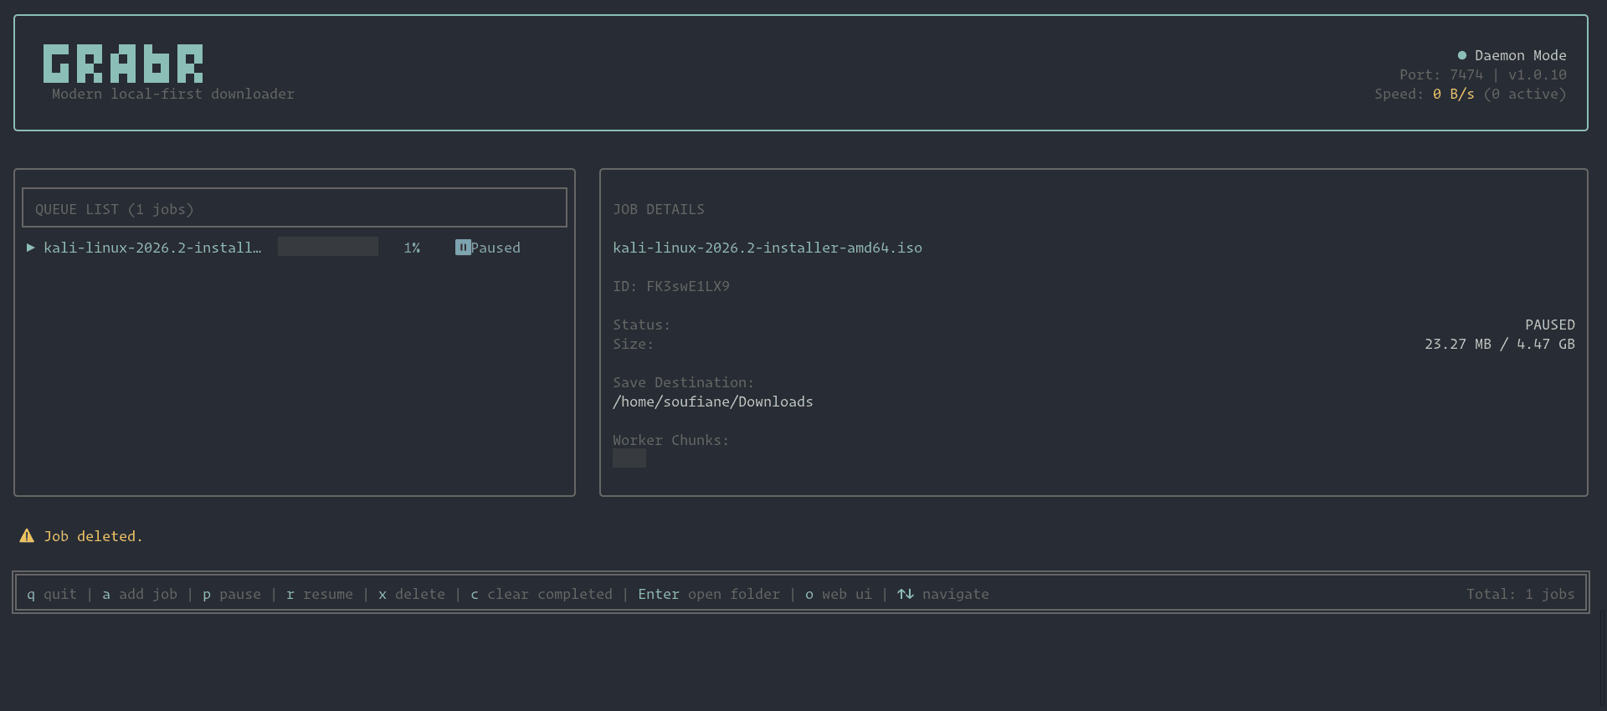Screen dimensions: 1607x711
Task: Click the job progress bar at 1%
Action: [328, 247]
